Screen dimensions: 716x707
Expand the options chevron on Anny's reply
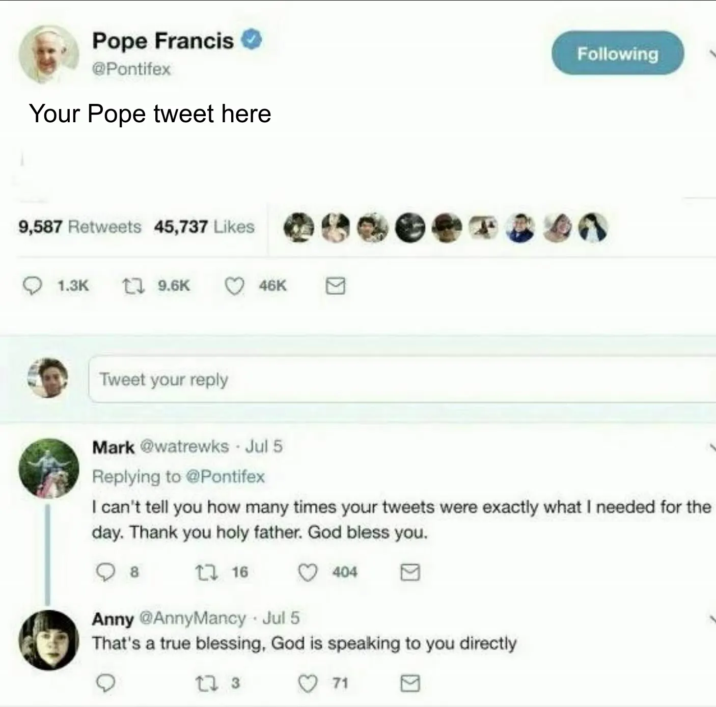(712, 619)
